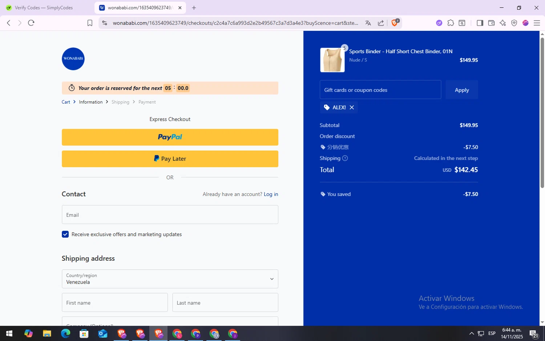Uncheck receive exclusive offers checkbox
The width and height of the screenshot is (545, 341).
65,234
